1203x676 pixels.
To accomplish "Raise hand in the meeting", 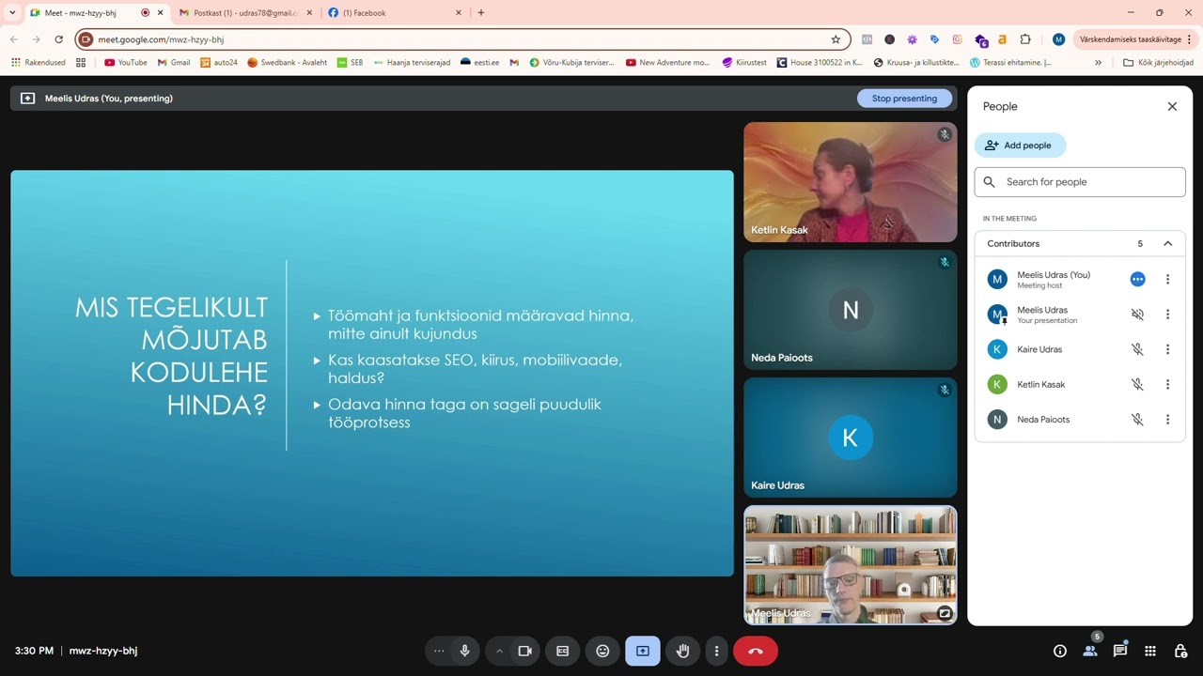I will coord(682,651).
